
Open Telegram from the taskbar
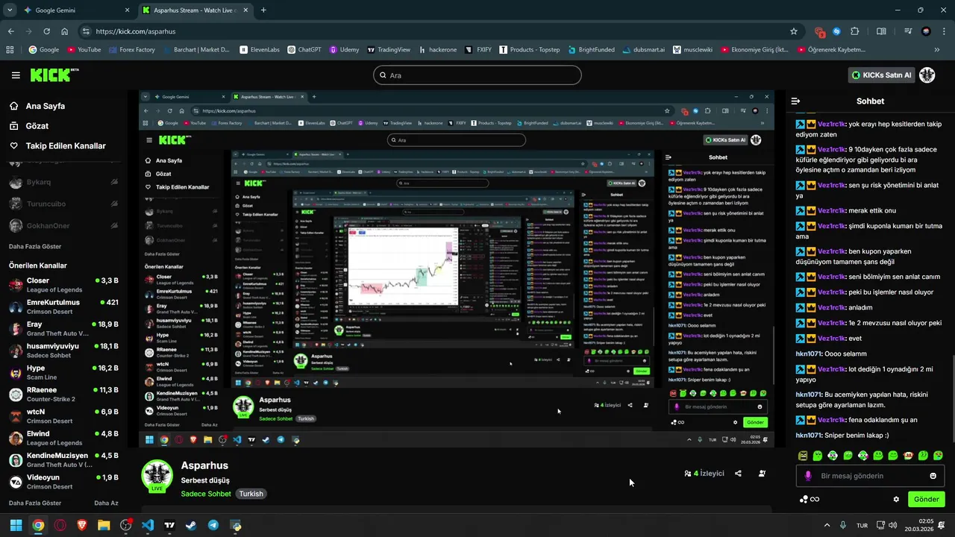point(213,525)
